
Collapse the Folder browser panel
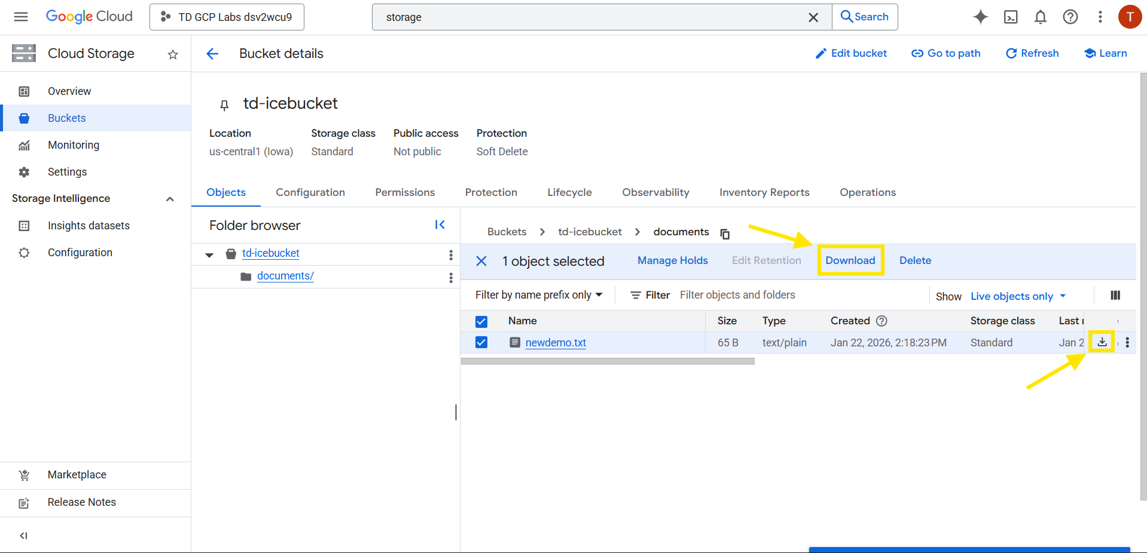[x=440, y=225]
